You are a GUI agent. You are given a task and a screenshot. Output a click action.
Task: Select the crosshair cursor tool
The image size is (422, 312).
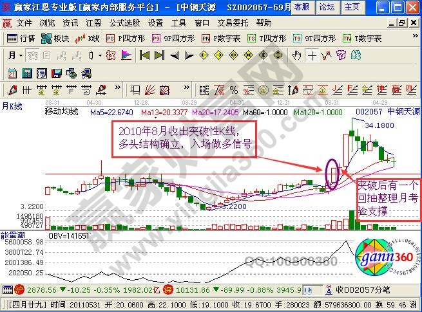coord(311,55)
